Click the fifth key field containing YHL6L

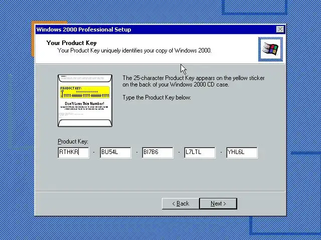(242, 152)
